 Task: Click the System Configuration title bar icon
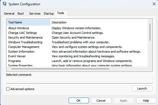point(5,4)
